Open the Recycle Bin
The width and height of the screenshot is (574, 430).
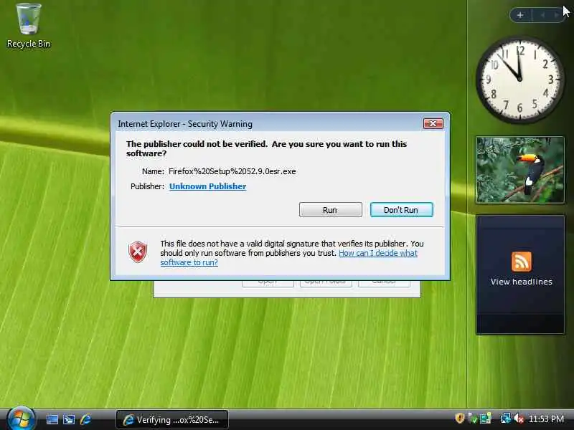point(29,26)
